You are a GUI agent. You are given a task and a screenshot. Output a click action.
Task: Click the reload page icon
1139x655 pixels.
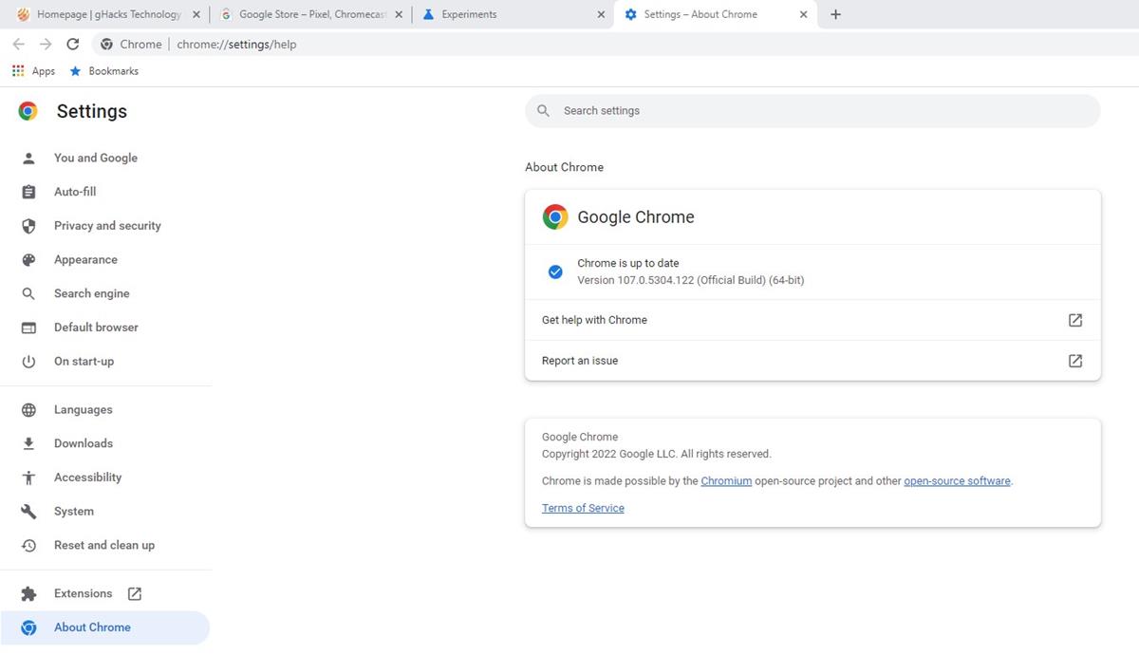click(x=73, y=45)
